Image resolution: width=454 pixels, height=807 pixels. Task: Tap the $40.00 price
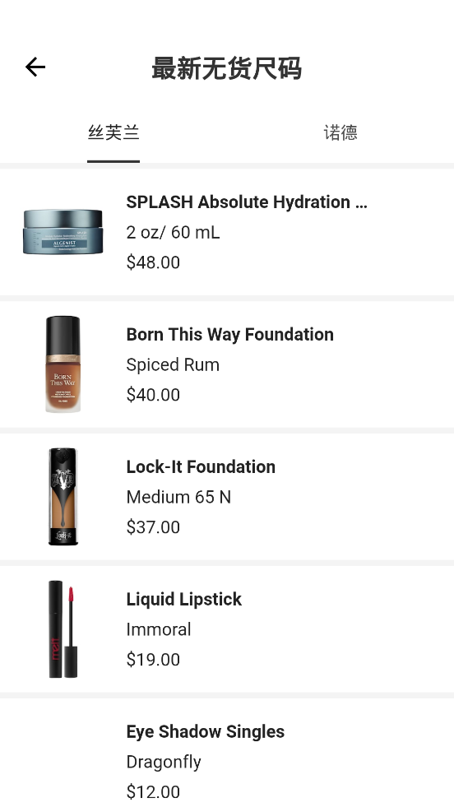tap(153, 395)
